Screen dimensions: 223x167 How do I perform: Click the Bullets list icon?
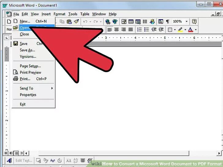click(x=146, y=30)
